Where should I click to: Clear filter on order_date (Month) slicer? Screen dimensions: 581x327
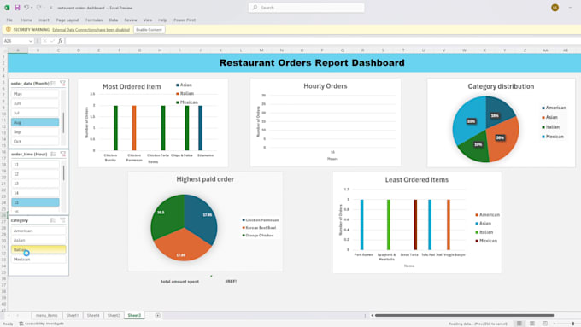pos(62,84)
